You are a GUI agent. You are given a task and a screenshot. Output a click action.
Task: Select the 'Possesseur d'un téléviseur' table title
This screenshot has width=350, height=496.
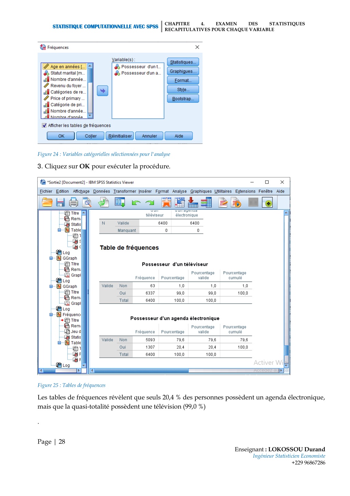click(x=175, y=264)
